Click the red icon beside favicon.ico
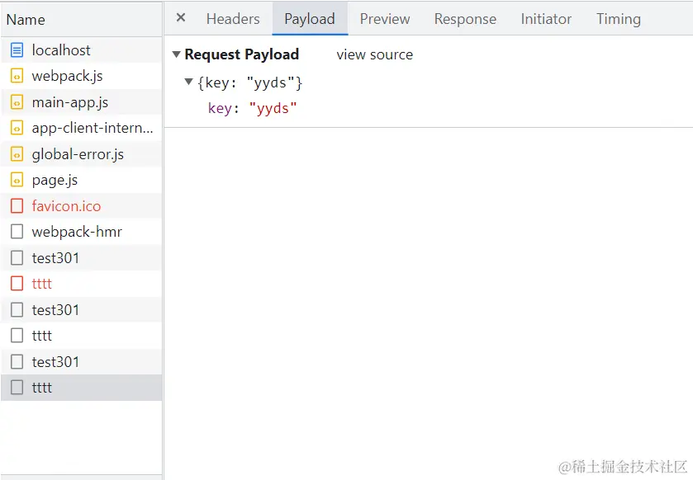Image resolution: width=693 pixels, height=480 pixels. coord(17,206)
